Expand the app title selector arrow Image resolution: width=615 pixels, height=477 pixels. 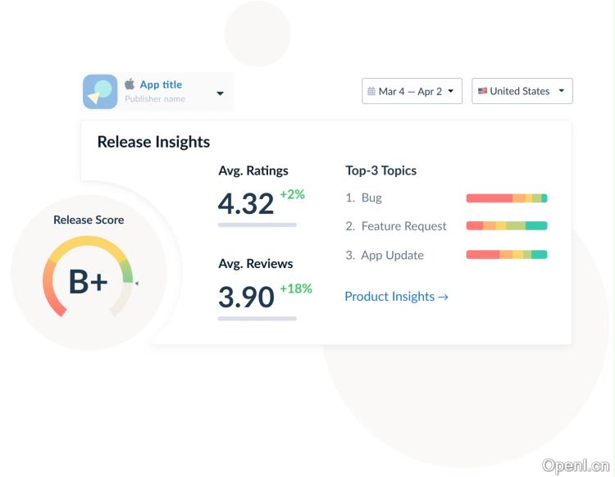(220, 93)
